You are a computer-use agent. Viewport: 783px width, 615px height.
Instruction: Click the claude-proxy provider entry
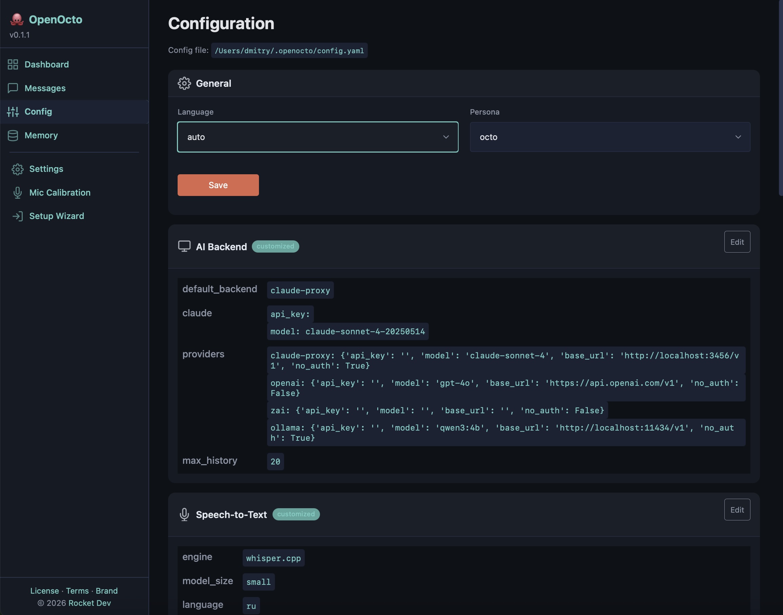(x=506, y=360)
